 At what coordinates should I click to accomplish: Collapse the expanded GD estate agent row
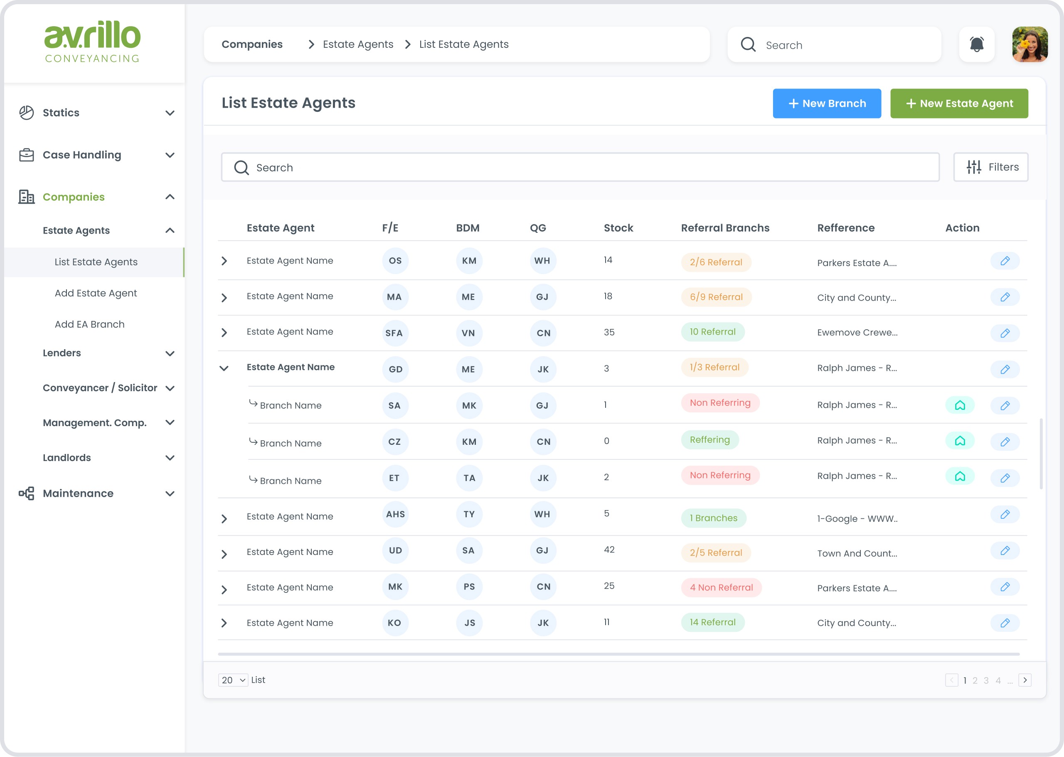(224, 368)
